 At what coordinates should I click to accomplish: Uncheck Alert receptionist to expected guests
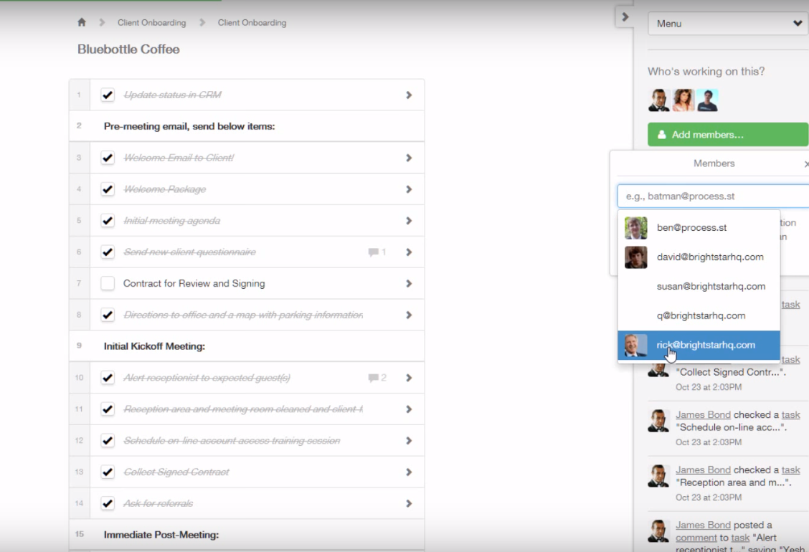coord(108,378)
